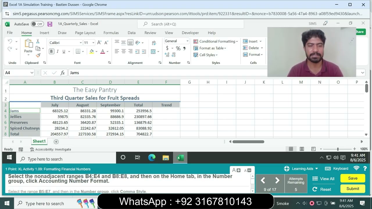
Task: Switch to the Insert tab
Action: (x=44, y=33)
